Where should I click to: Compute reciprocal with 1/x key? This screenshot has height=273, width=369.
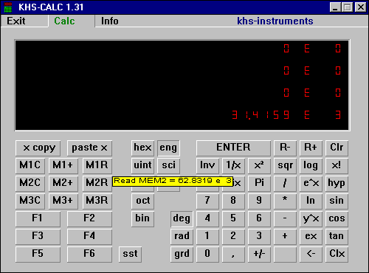[x=233, y=165]
